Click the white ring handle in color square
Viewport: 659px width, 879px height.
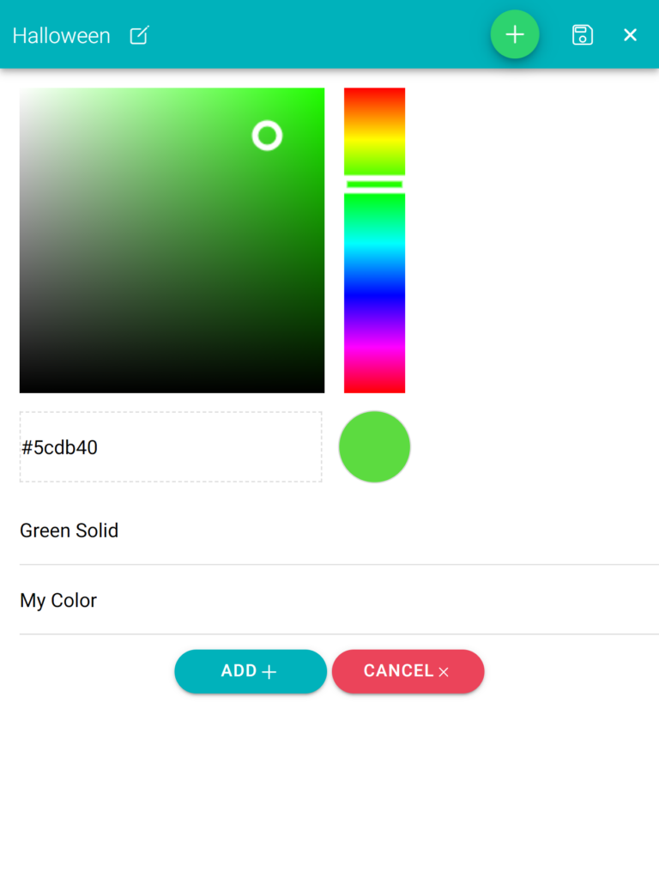click(268, 136)
